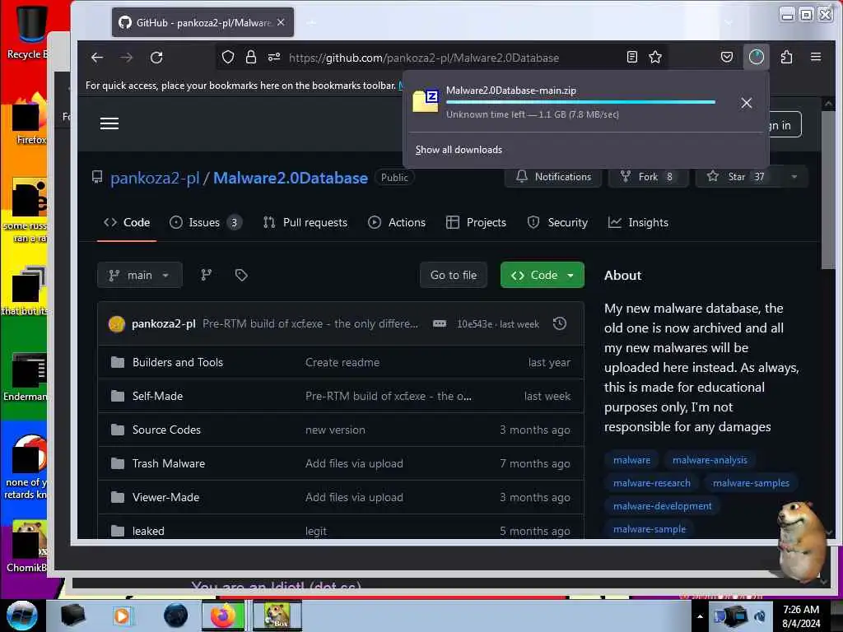Screen dimensions: 843x632
Task: Open site permissions icon in address bar
Action: (x=274, y=57)
